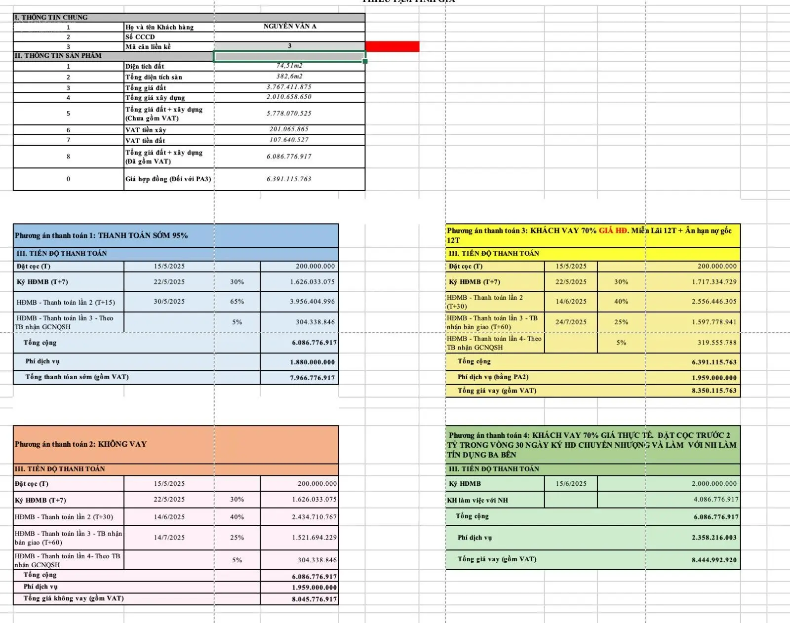Click the green 'Phương án thanh toán 4' header
Screen dimensions: 790x623
[x=593, y=445]
